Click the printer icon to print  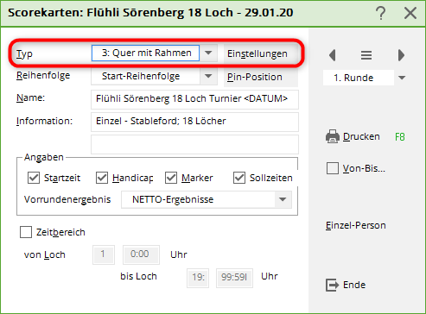333,136
